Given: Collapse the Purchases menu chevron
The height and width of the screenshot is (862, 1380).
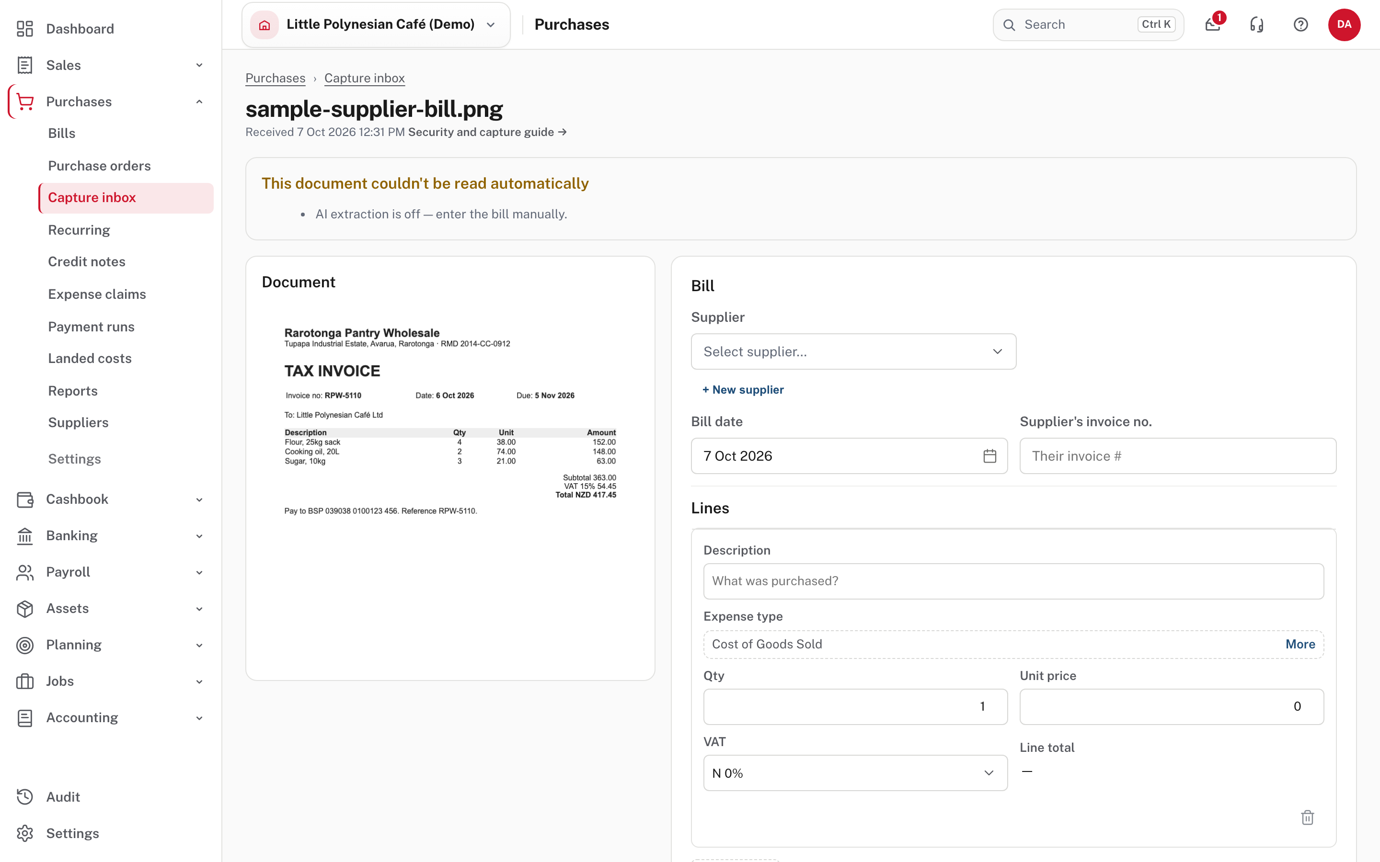Looking at the screenshot, I should (199, 102).
